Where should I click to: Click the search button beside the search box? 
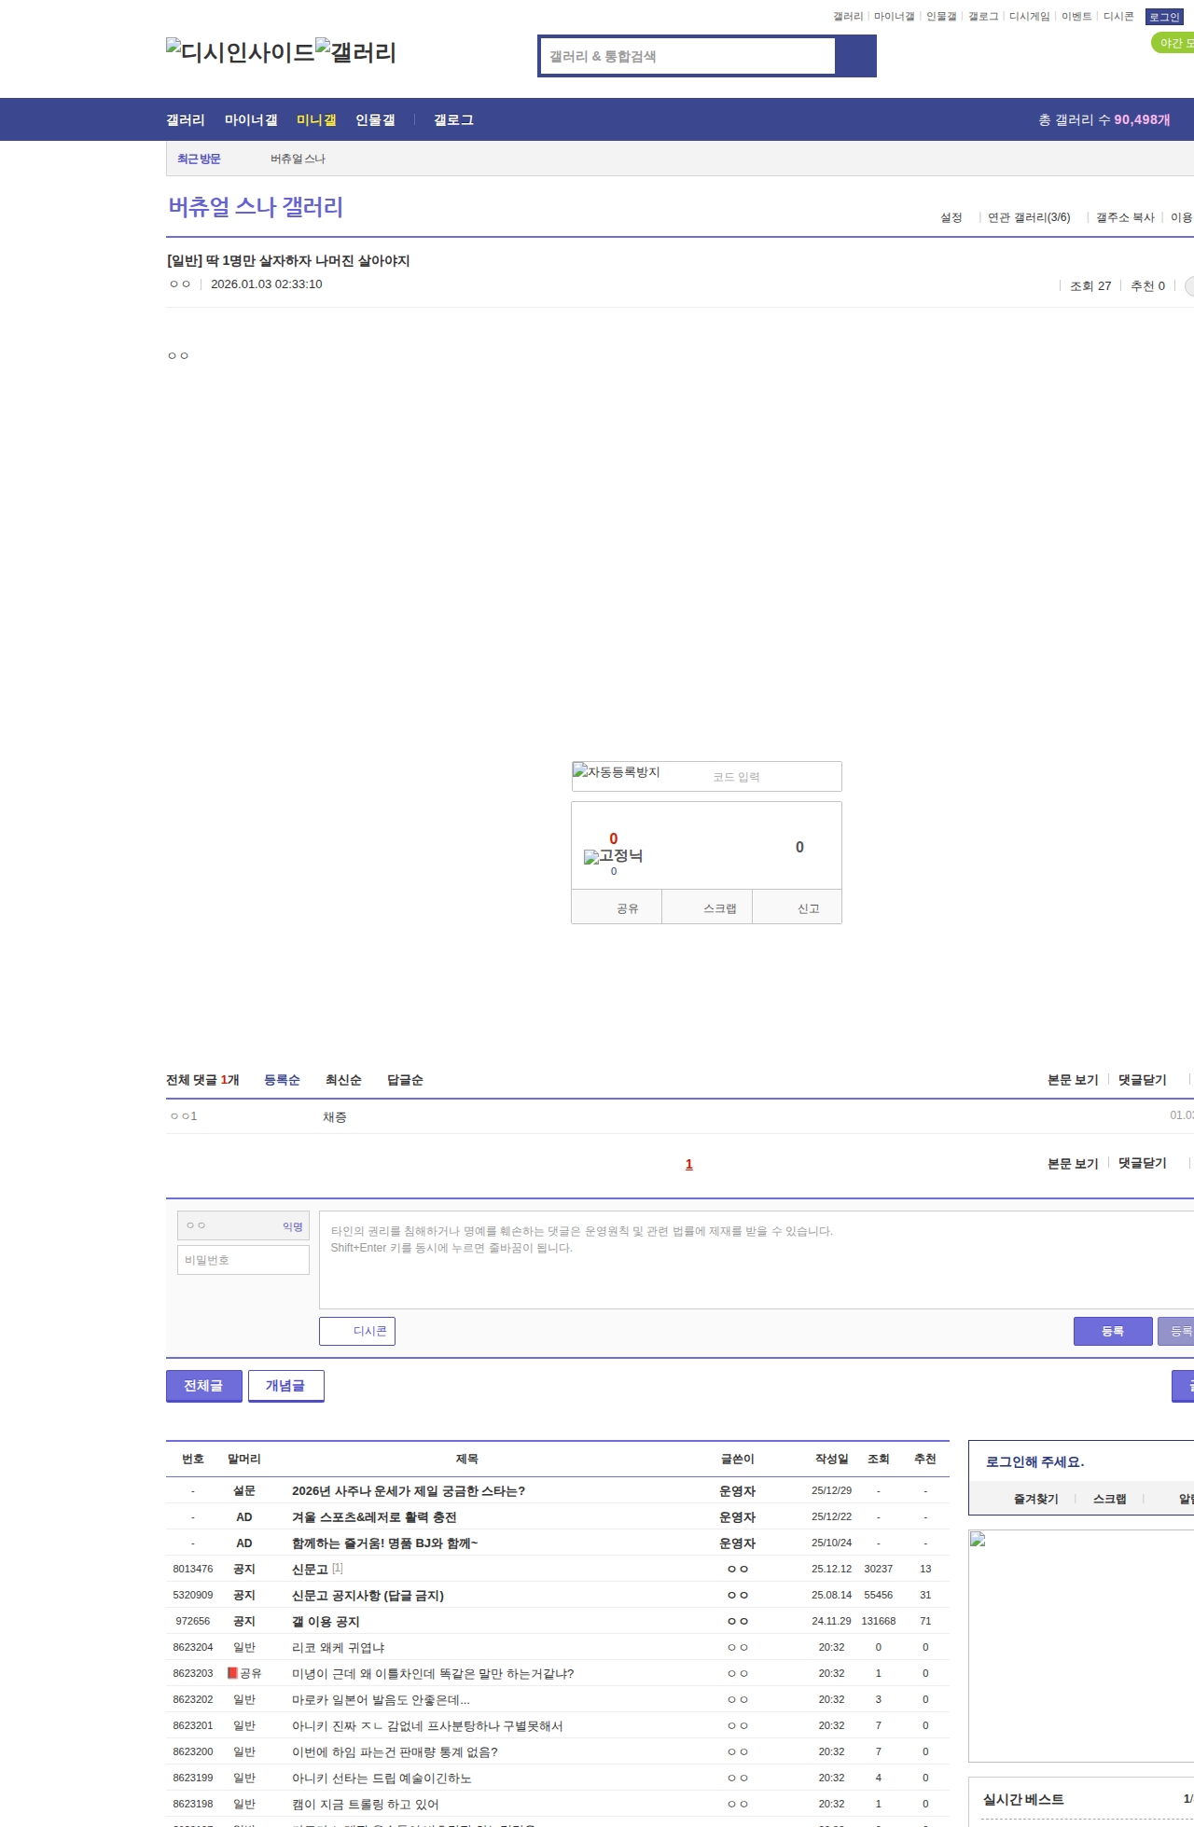[855, 56]
